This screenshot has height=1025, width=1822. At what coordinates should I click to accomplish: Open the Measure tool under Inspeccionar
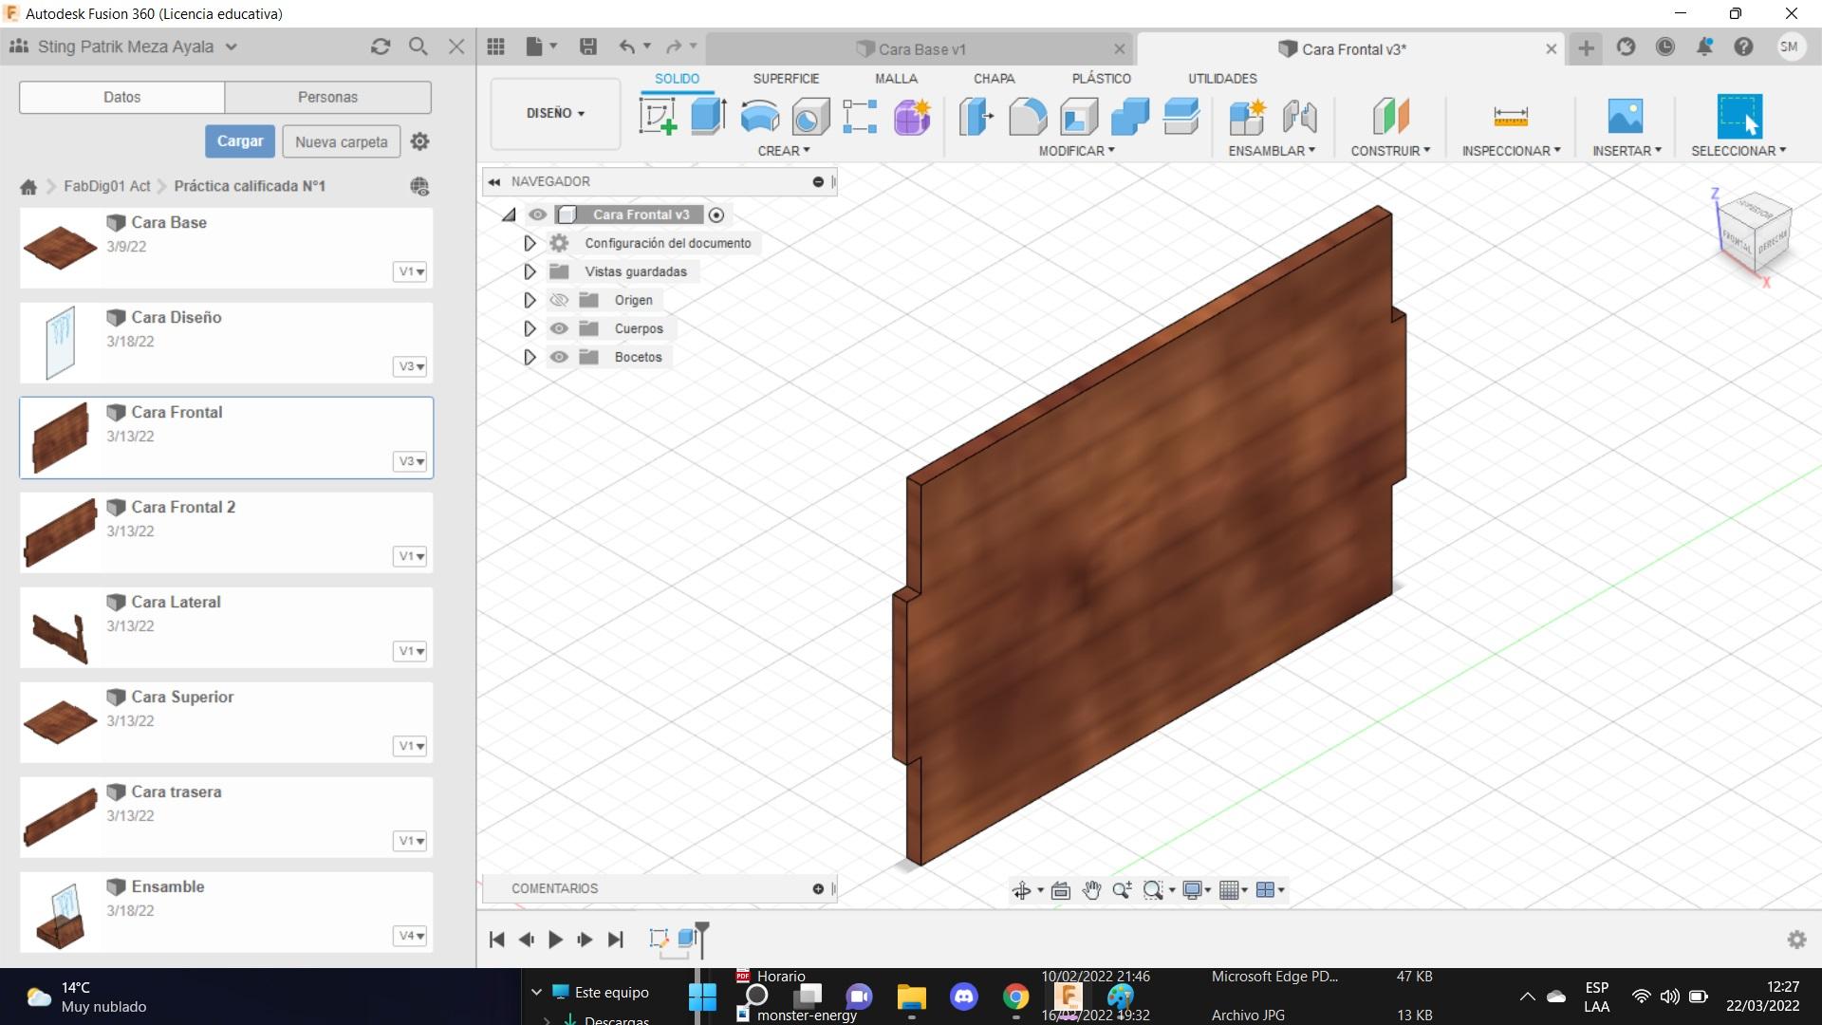[x=1510, y=117]
